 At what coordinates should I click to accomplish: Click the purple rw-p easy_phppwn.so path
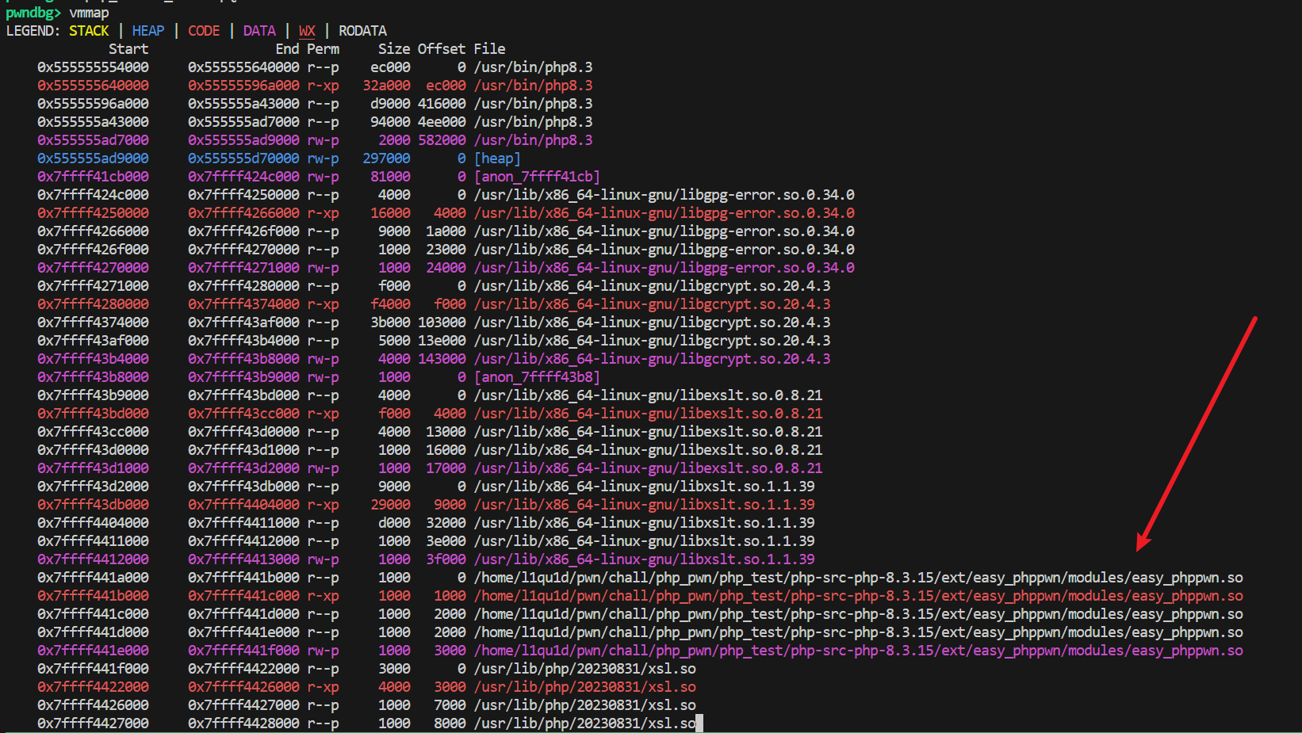click(x=858, y=651)
